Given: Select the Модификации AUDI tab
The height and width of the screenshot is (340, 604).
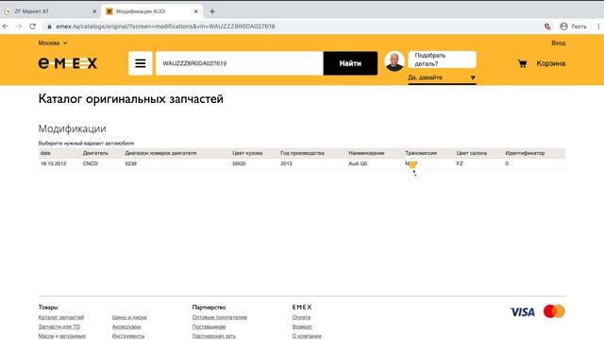Looking at the screenshot, I should 152,11.
